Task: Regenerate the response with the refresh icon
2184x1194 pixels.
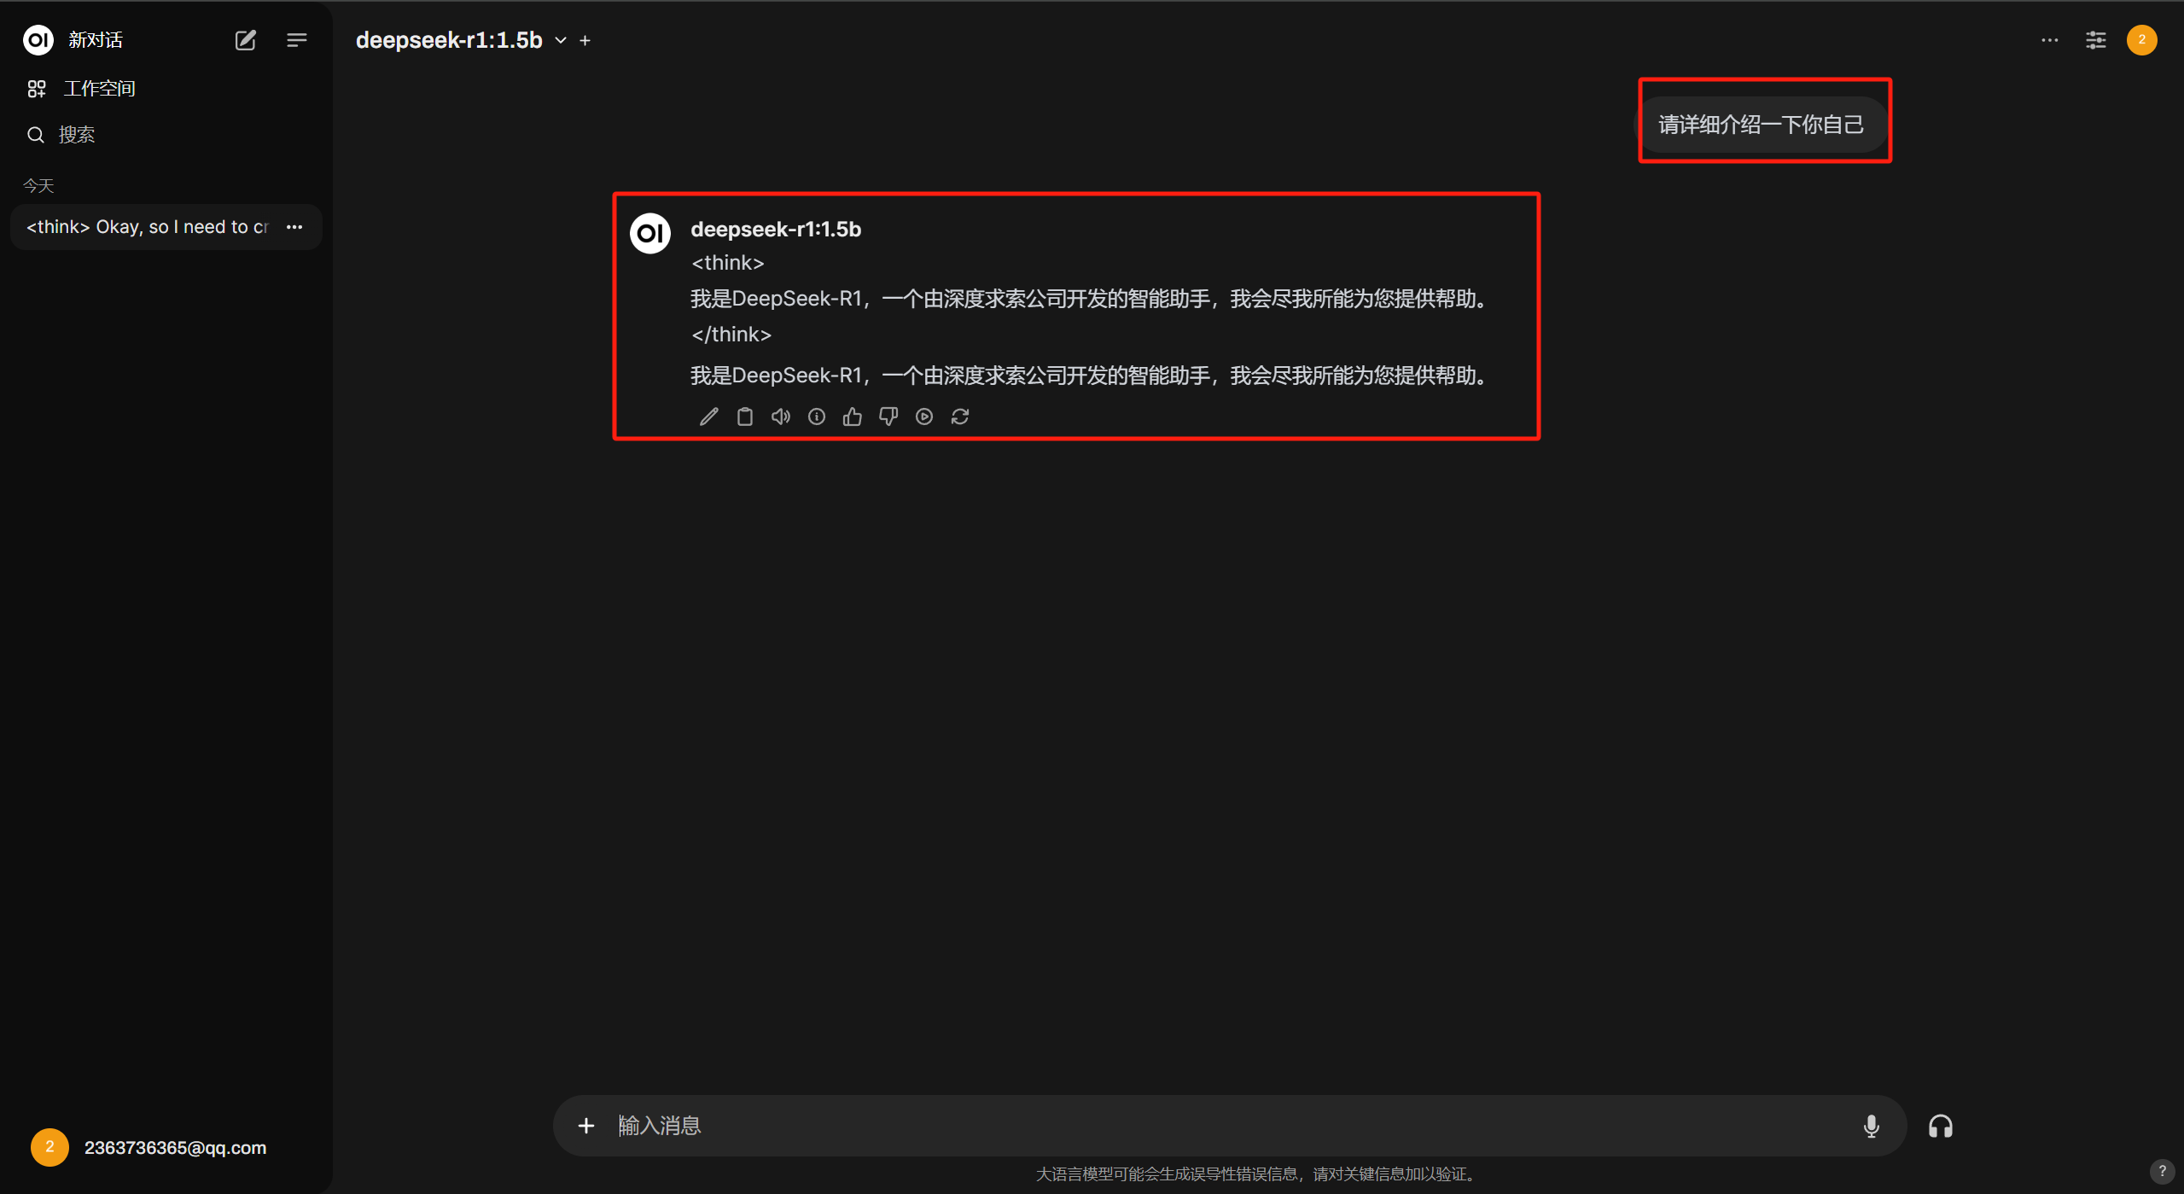Action: coord(959,416)
